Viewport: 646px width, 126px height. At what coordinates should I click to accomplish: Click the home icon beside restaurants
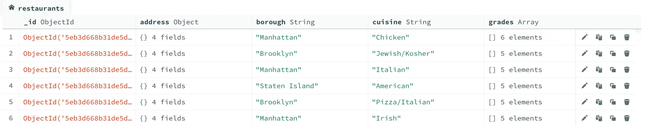click(12, 8)
